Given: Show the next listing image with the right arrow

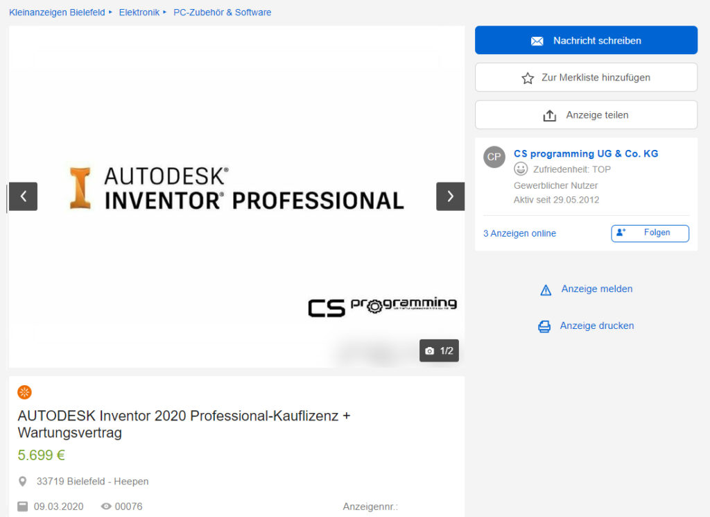Looking at the screenshot, I should pyautogui.click(x=450, y=196).
